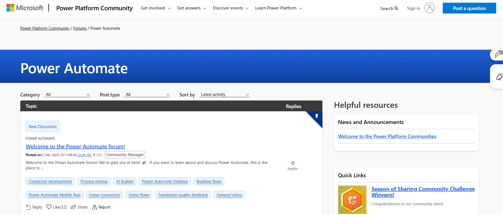Open the Season of Sharing badge thumbnail

tap(352, 200)
